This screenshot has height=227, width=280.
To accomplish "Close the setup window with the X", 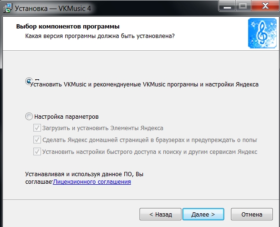I will coord(265,6).
